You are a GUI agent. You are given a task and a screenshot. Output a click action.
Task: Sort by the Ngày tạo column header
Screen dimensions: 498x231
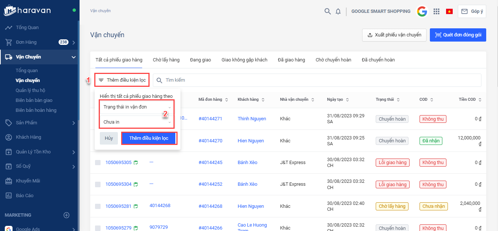pos(337,100)
